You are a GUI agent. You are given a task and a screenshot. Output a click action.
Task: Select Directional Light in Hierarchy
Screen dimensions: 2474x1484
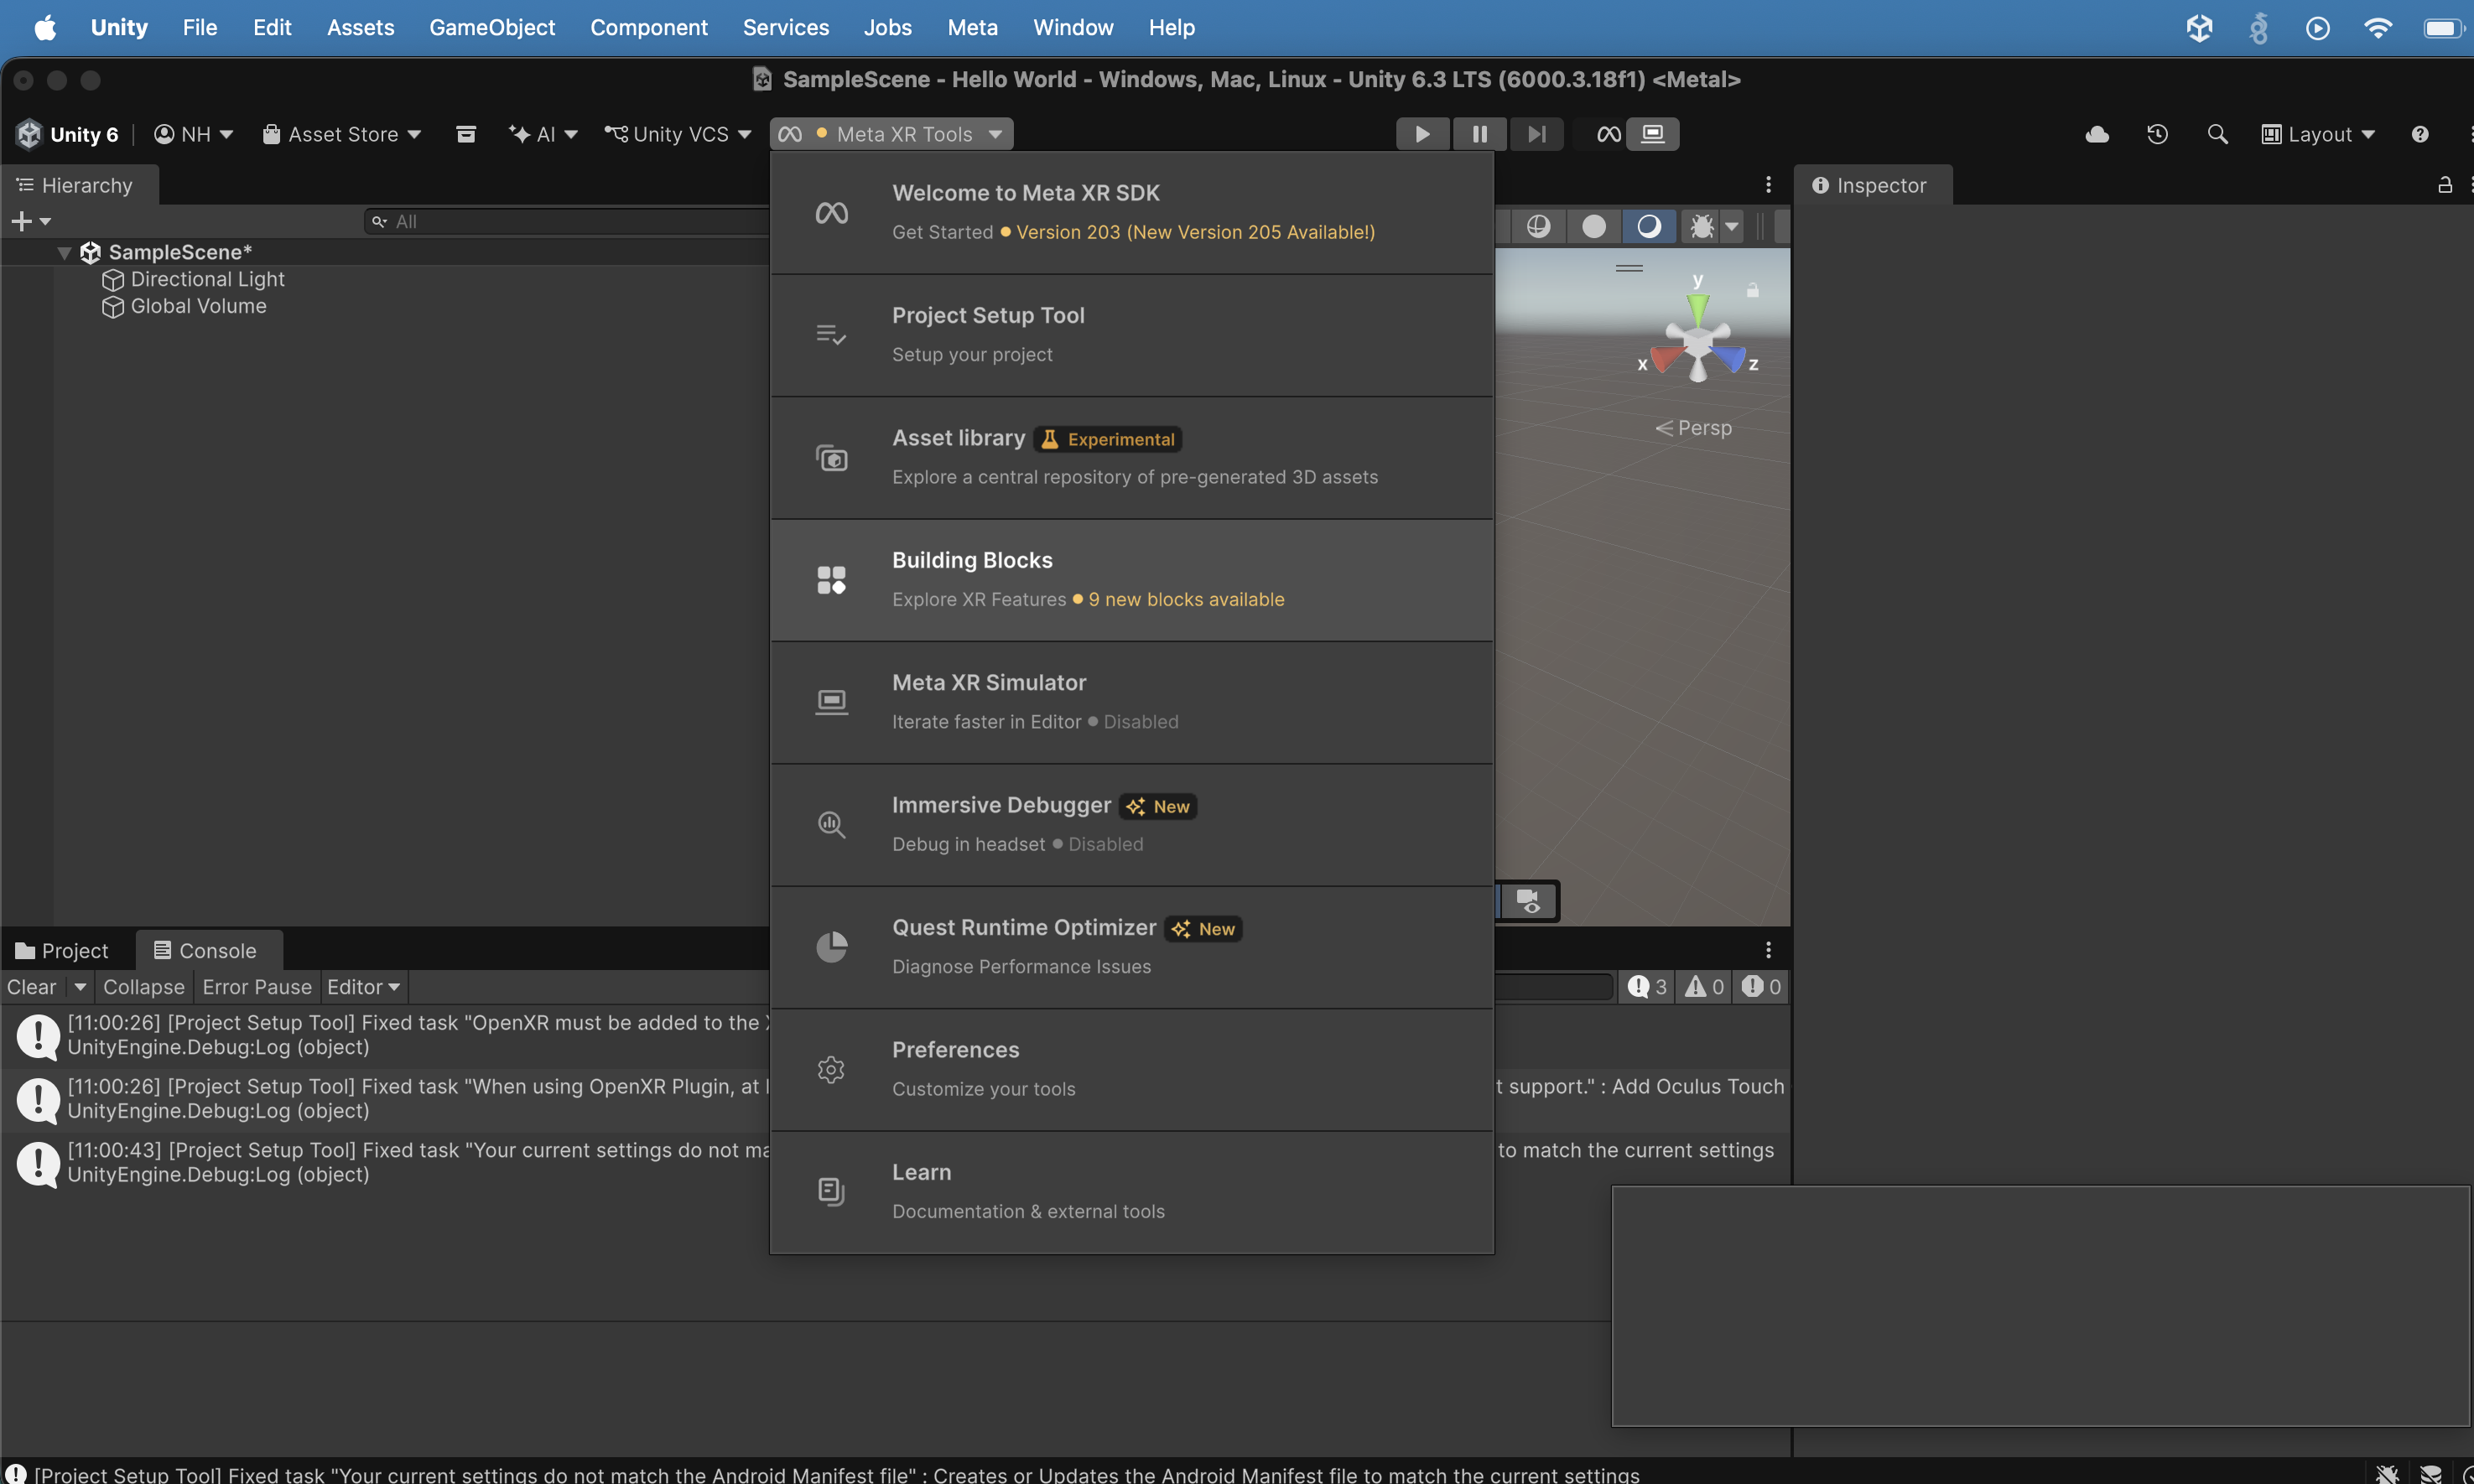click(x=207, y=279)
